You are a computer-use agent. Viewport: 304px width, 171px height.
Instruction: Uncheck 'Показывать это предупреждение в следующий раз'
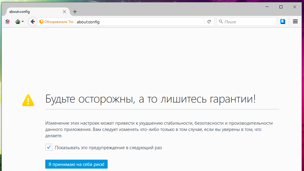click(x=49, y=147)
